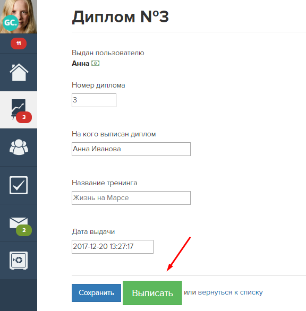
Task: Open notifications with red 11 badge
Action: click(x=19, y=44)
